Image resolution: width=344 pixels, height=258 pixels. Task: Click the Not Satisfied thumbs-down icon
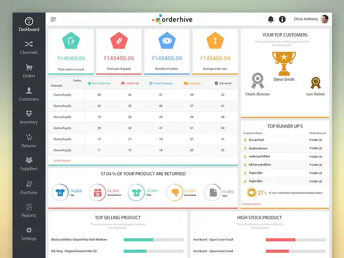click(x=175, y=192)
